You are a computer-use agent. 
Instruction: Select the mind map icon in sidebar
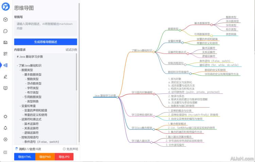(5, 65)
